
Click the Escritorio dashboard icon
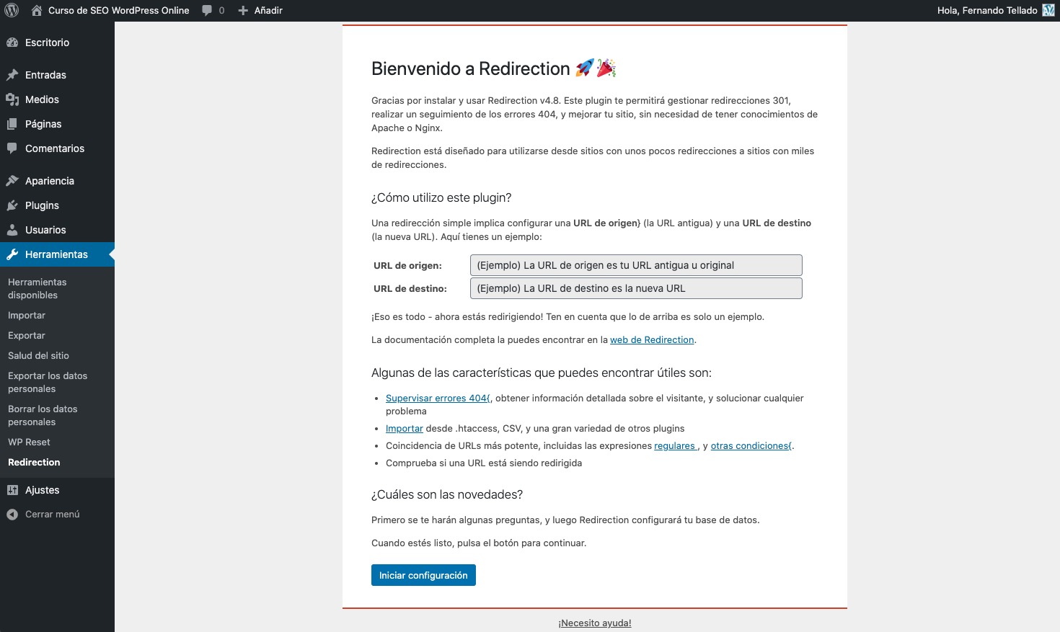pyautogui.click(x=12, y=43)
